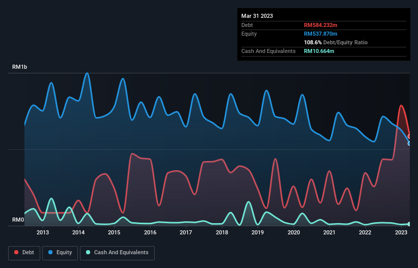Select the red Debt end-point marker on the chart

tap(409, 137)
